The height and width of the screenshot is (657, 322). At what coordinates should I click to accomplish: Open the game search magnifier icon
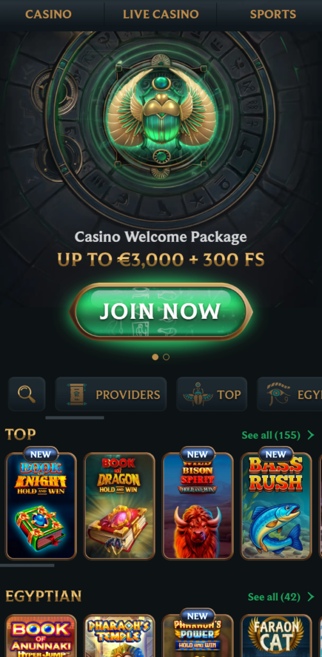point(26,394)
